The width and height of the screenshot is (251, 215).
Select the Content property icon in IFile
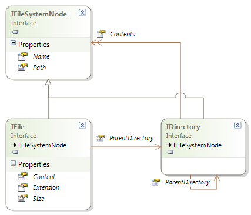pyautogui.click(x=23, y=176)
